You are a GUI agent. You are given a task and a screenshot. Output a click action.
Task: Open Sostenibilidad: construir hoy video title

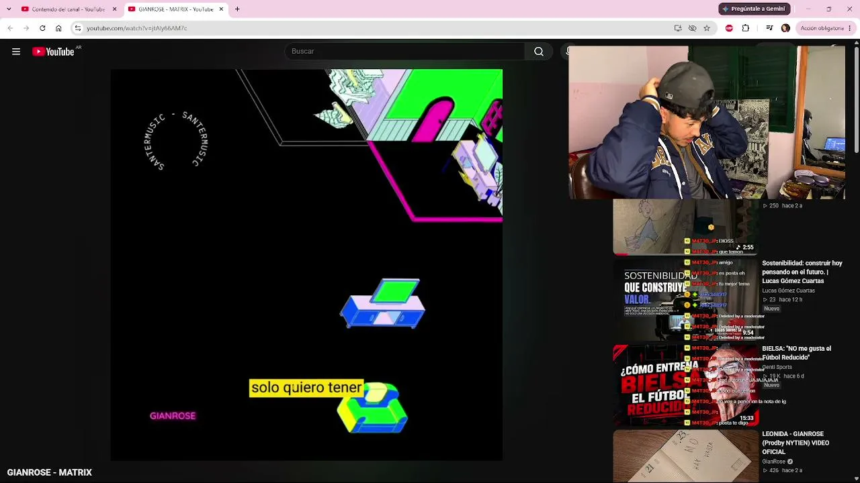(x=802, y=272)
